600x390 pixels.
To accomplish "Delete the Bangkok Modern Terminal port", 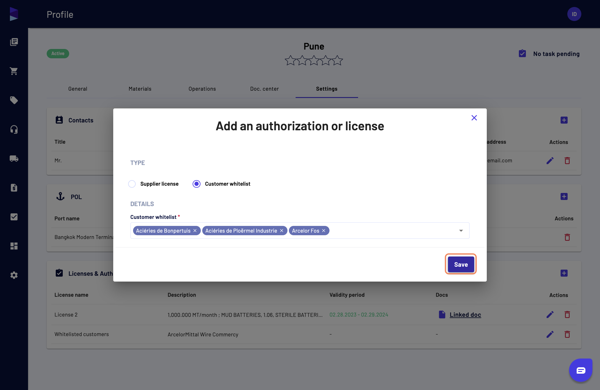I will tap(567, 237).
